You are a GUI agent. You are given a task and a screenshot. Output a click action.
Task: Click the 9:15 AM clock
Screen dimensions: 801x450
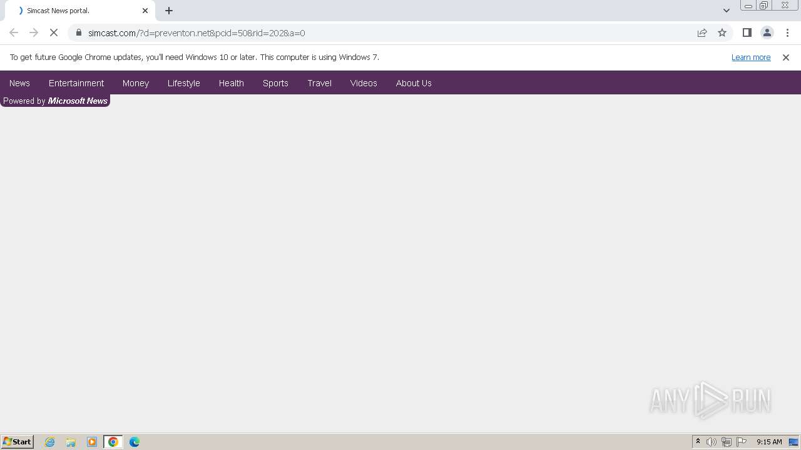(x=769, y=442)
